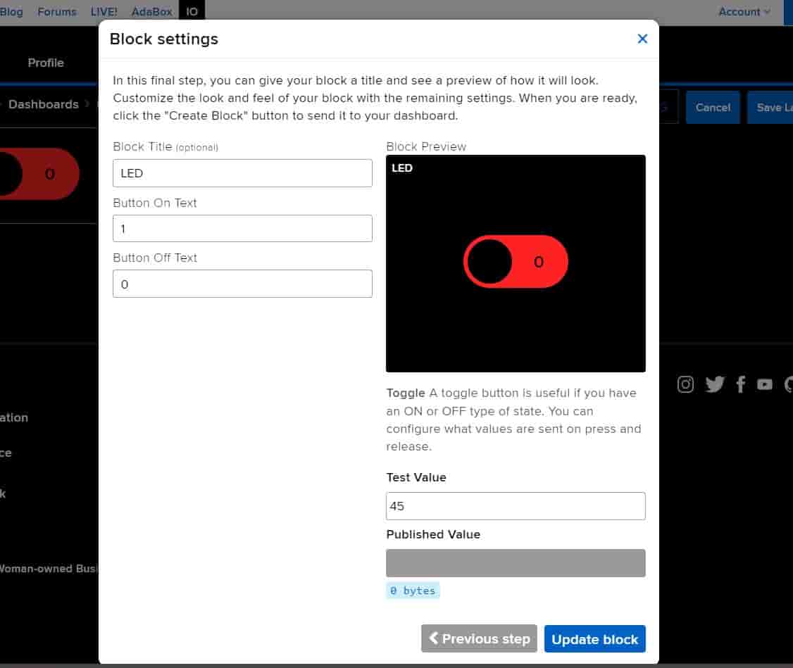
Task: Open the LIVE! menu item
Action: click(104, 11)
